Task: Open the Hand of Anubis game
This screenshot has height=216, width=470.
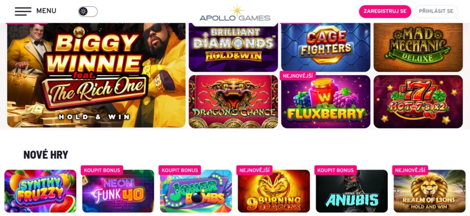Action: click(x=351, y=191)
